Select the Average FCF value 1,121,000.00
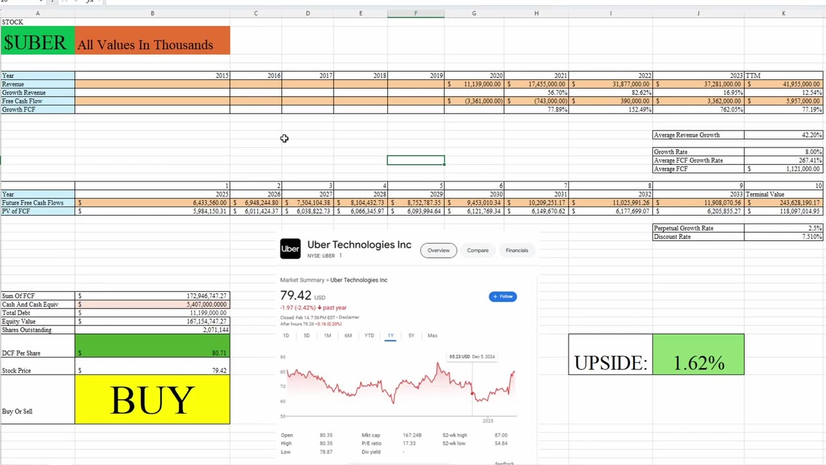 point(783,169)
